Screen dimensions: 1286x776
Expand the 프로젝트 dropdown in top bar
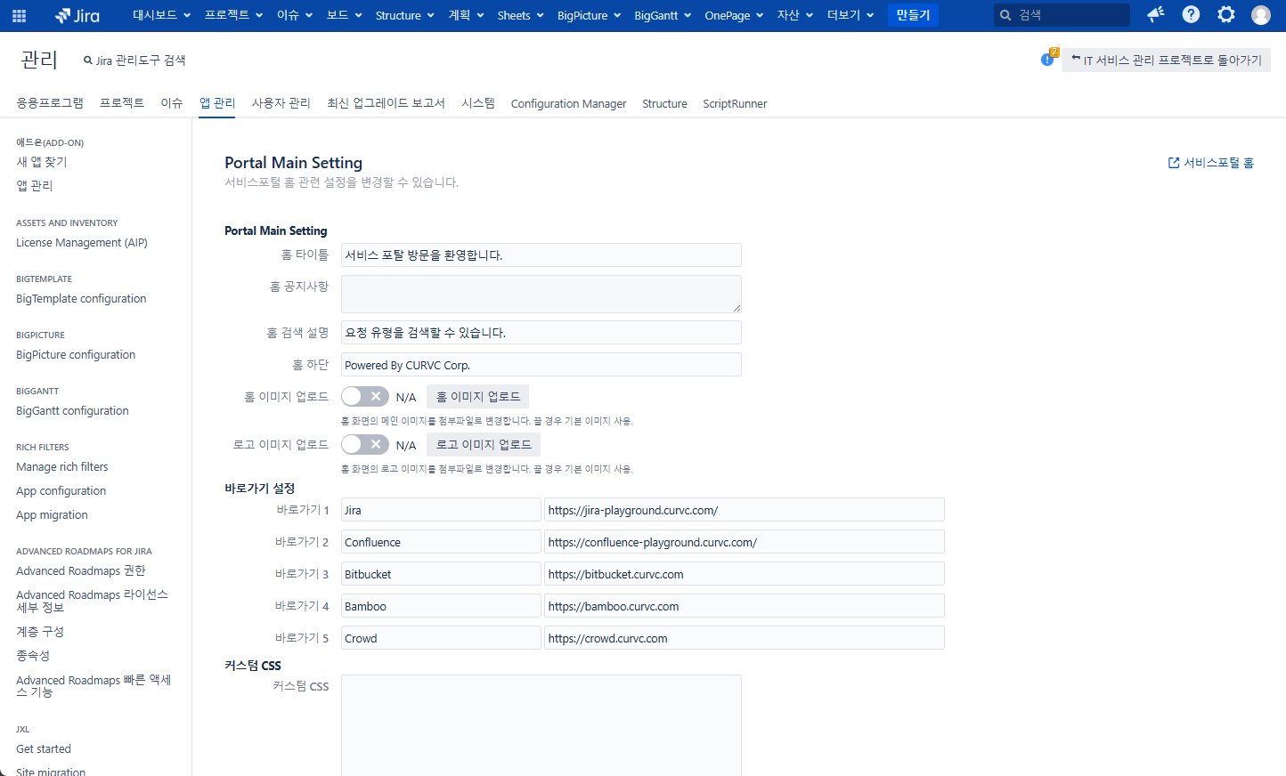(x=233, y=15)
